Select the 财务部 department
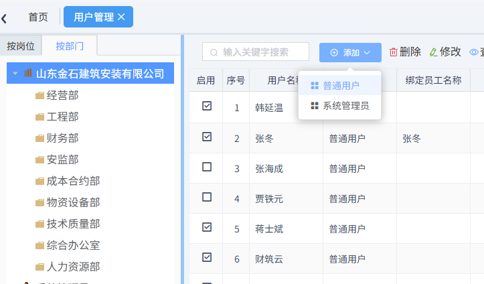 click(63, 138)
